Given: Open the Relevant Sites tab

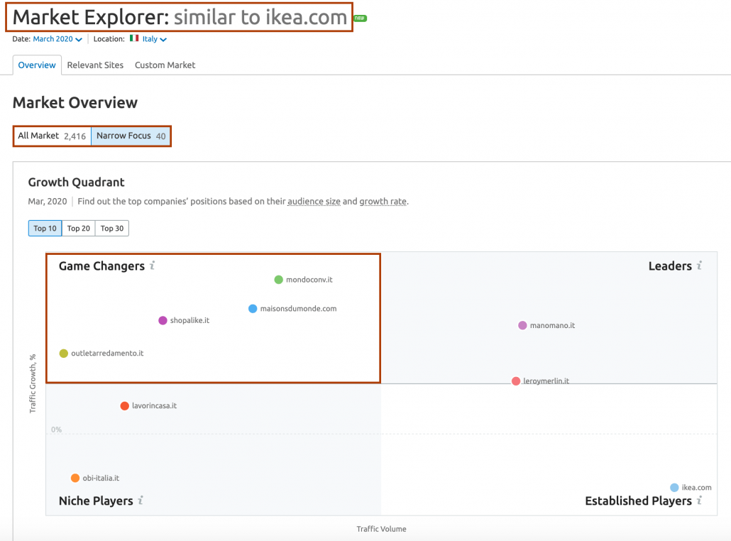Looking at the screenshot, I should coord(95,65).
